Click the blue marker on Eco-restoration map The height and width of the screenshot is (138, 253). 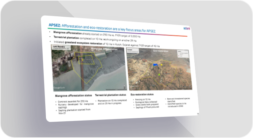(x=155, y=65)
